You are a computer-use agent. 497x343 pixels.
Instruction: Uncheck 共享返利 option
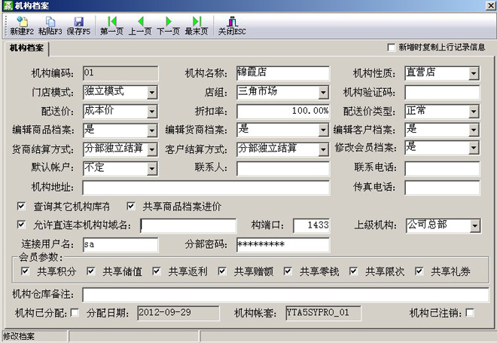157,271
